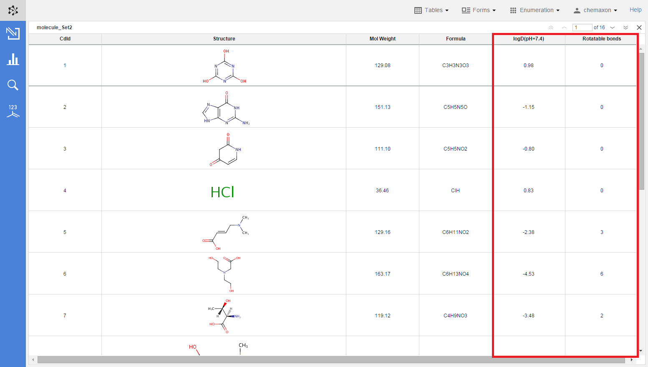Open the Enumeration dropdown menu
This screenshot has height=367, width=648.
(x=535, y=10)
